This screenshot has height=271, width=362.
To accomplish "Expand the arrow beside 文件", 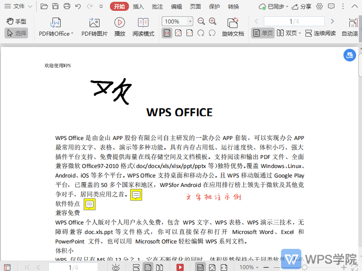I will tap(30, 6).
